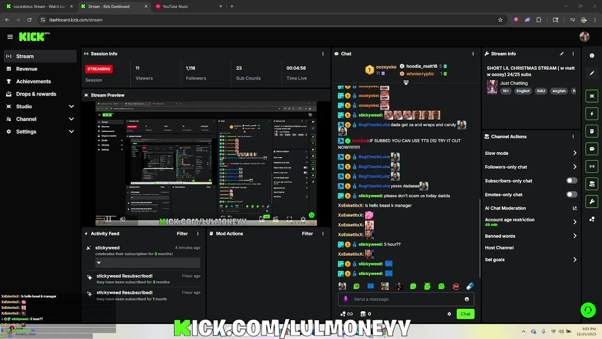The width and height of the screenshot is (602, 339).
Task: Toggle the channel actions icon in right sidebar
Action: coord(592,184)
